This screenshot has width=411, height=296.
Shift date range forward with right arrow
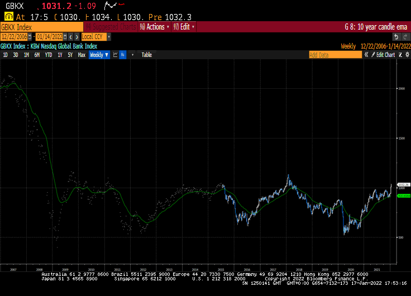[x=77, y=37]
